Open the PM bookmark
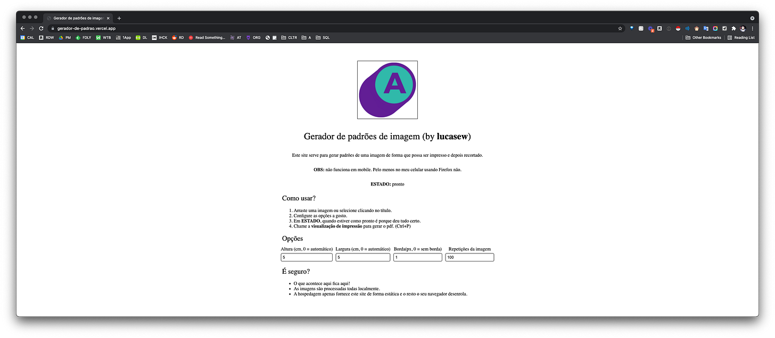Screen dimensions: 775x338 pyautogui.click(x=65, y=38)
